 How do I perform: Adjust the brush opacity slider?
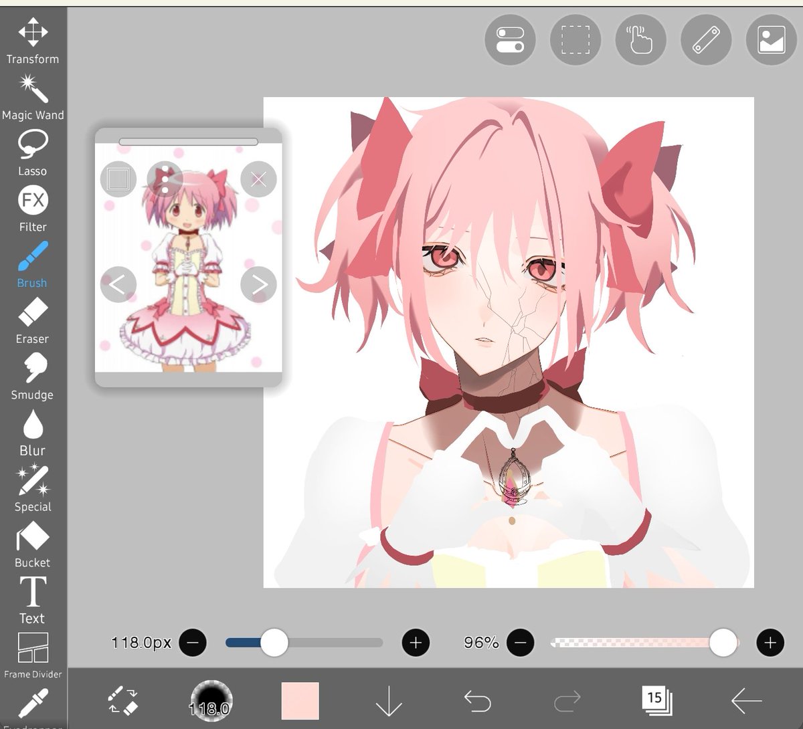[x=644, y=643]
